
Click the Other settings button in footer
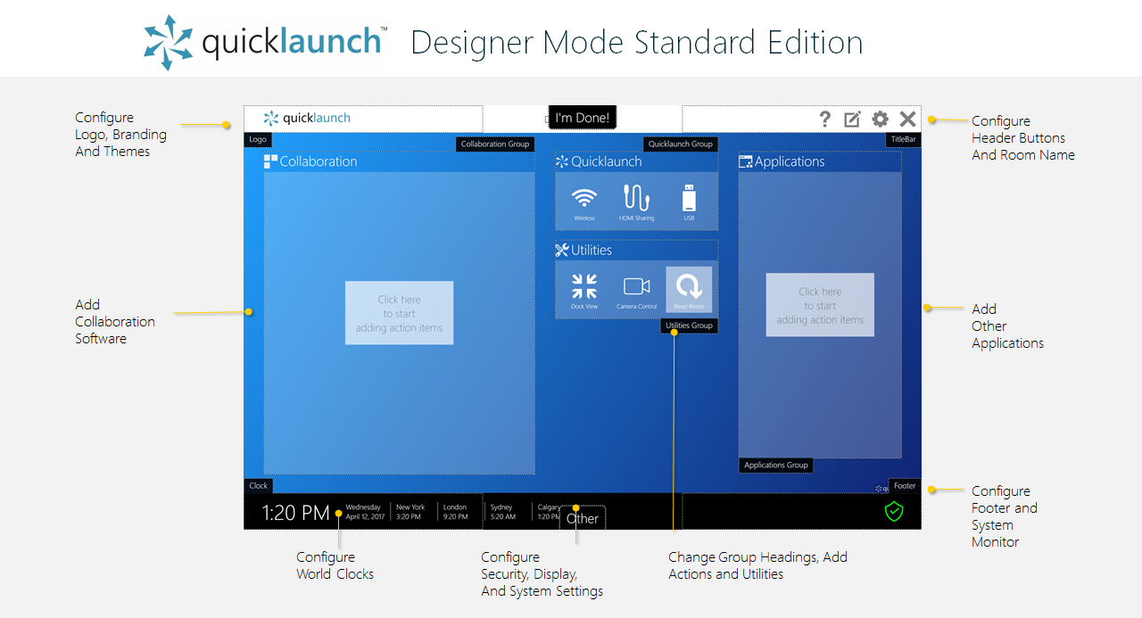583,518
